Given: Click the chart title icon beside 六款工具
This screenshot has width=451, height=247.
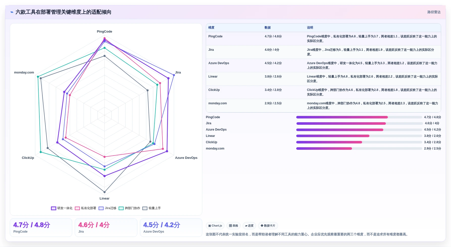Looking at the screenshot, I should click(x=12, y=12).
